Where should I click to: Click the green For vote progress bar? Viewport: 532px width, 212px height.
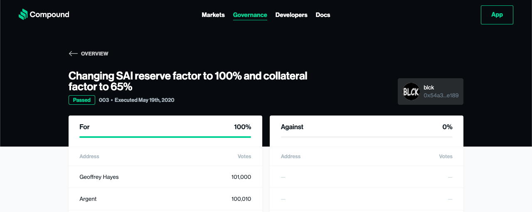pyautogui.click(x=165, y=137)
